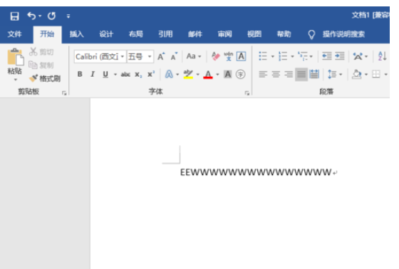The height and width of the screenshot is (269, 399).
Task: Toggle character shading gray A
Action: tap(227, 74)
